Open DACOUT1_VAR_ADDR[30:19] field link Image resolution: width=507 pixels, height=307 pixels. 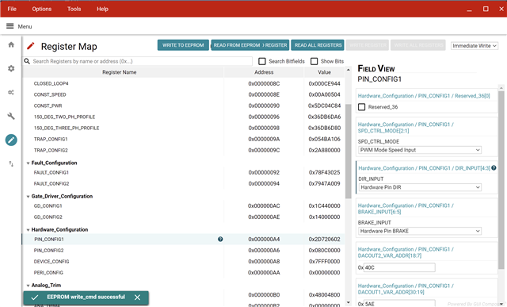406,289
